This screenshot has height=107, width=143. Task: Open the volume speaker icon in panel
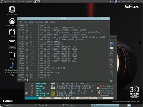(111, 2)
